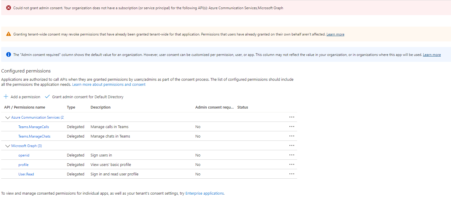Click the checkmark icon for Grant admin consent
451x205 pixels.
[47, 97]
